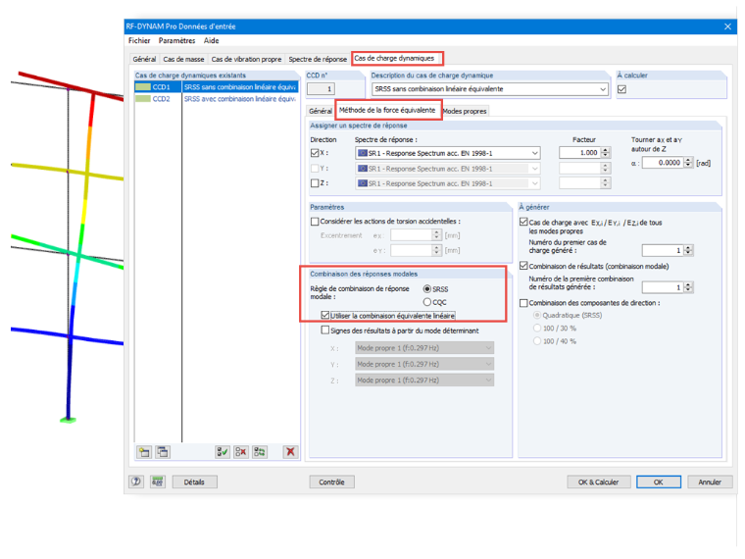Open X Mode propre 1 dropdown
The image size is (745, 559).
pyautogui.click(x=488, y=348)
